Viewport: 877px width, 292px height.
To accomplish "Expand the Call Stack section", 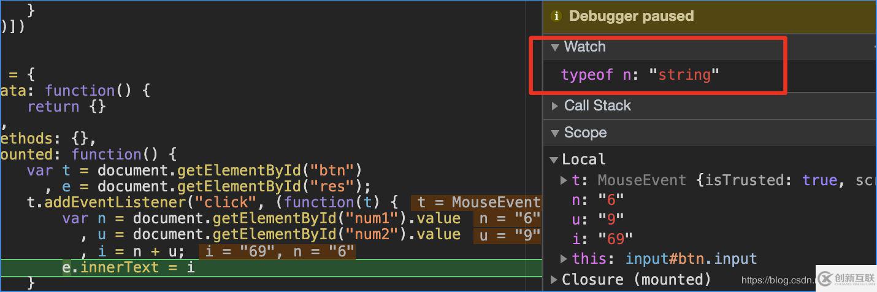I will (x=555, y=106).
